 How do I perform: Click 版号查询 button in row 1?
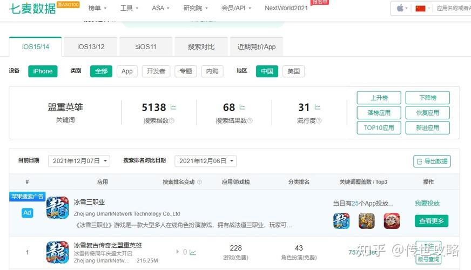coord(428,259)
